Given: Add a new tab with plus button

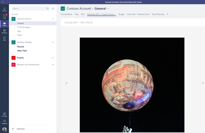Looking at the screenshot, I should point(167,14).
